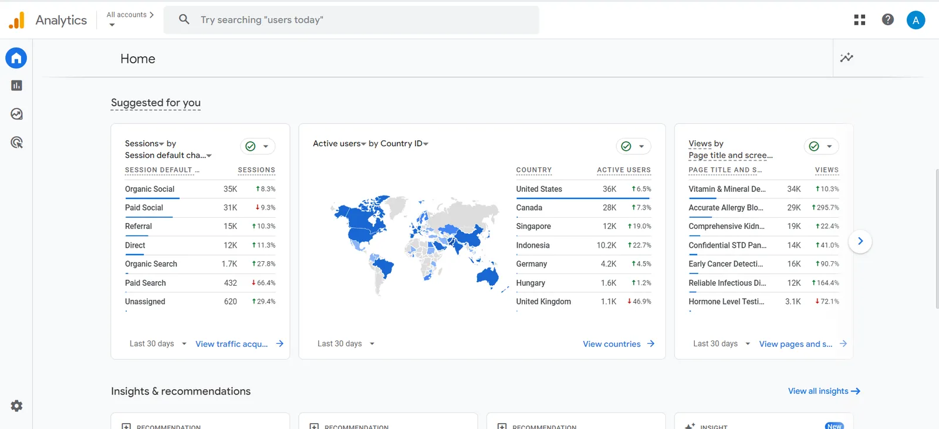Image resolution: width=939 pixels, height=429 pixels.
Task: Click the page vertical scrollbar
Action: [x=936, y=239]
